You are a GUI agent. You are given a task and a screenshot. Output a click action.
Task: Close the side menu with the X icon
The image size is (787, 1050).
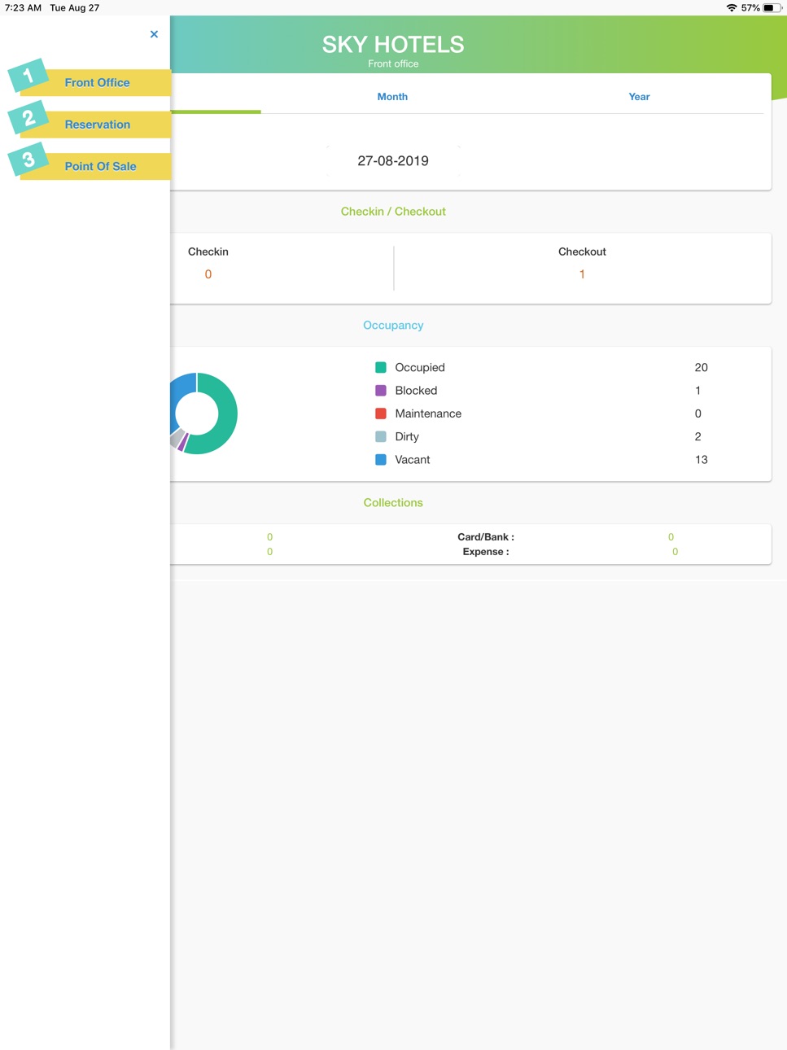click(x=154, y=34)
